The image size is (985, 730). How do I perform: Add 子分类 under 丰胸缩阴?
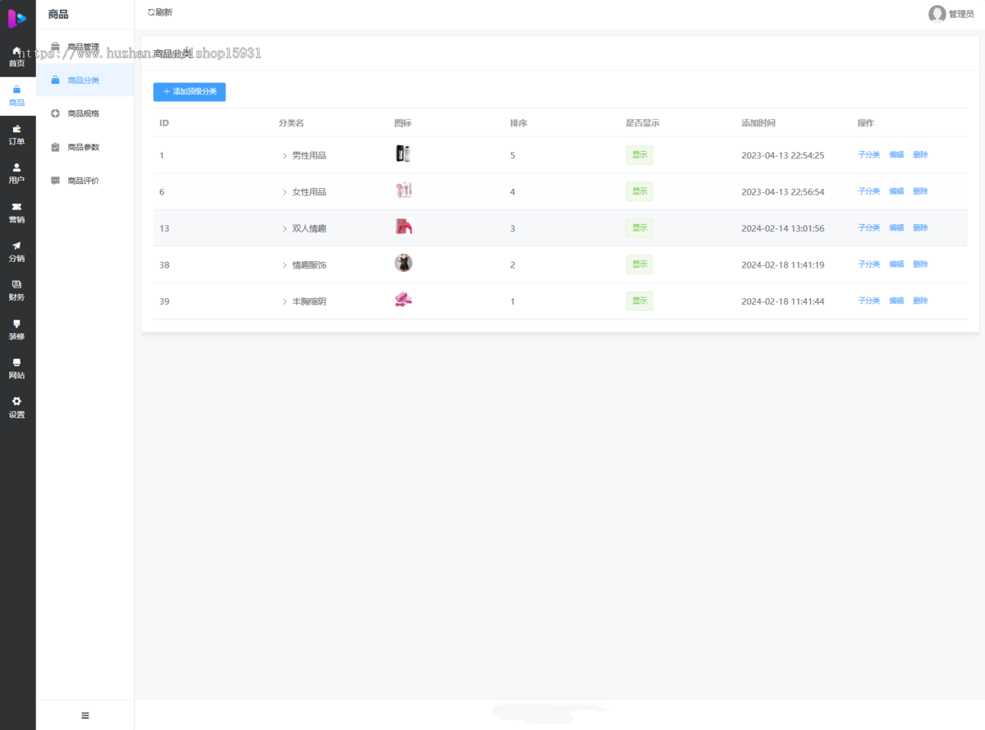(x=868, y=301)
